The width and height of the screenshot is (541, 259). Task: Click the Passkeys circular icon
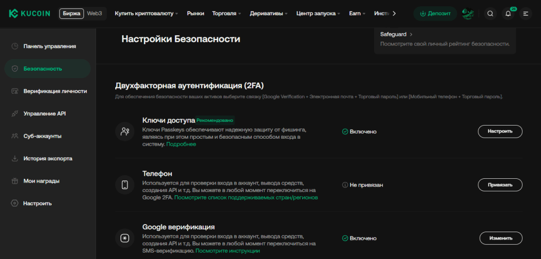tap(125, 131)
